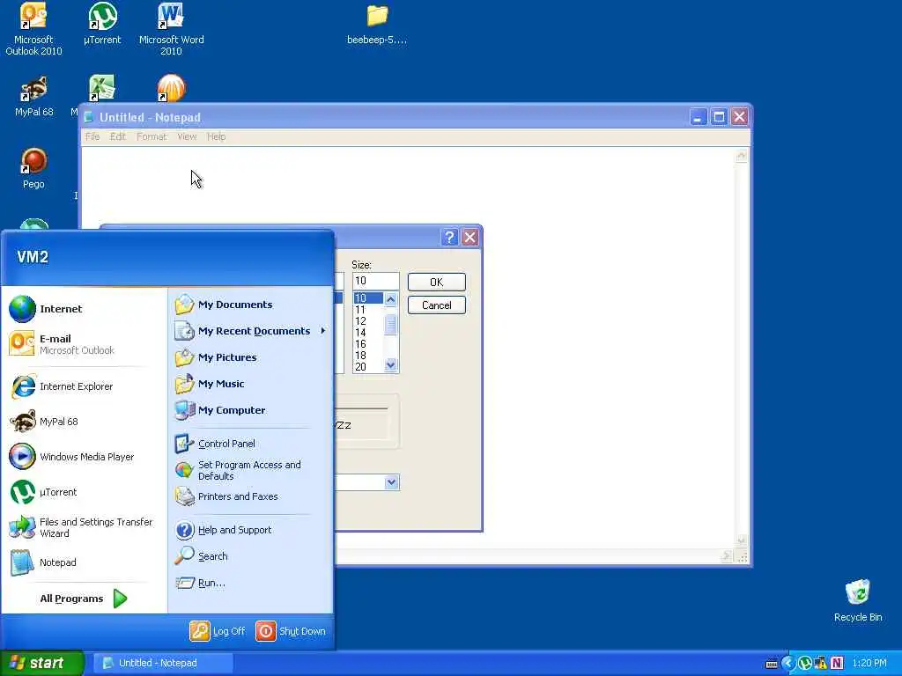Close the Font dialog
The width and height of the screenshot is (902, 676).
[x=470, y=238]
